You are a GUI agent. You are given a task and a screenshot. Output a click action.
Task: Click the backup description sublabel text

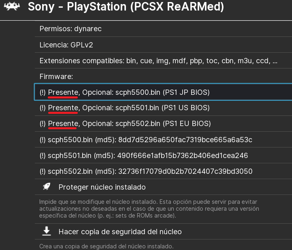click(106, 246)
